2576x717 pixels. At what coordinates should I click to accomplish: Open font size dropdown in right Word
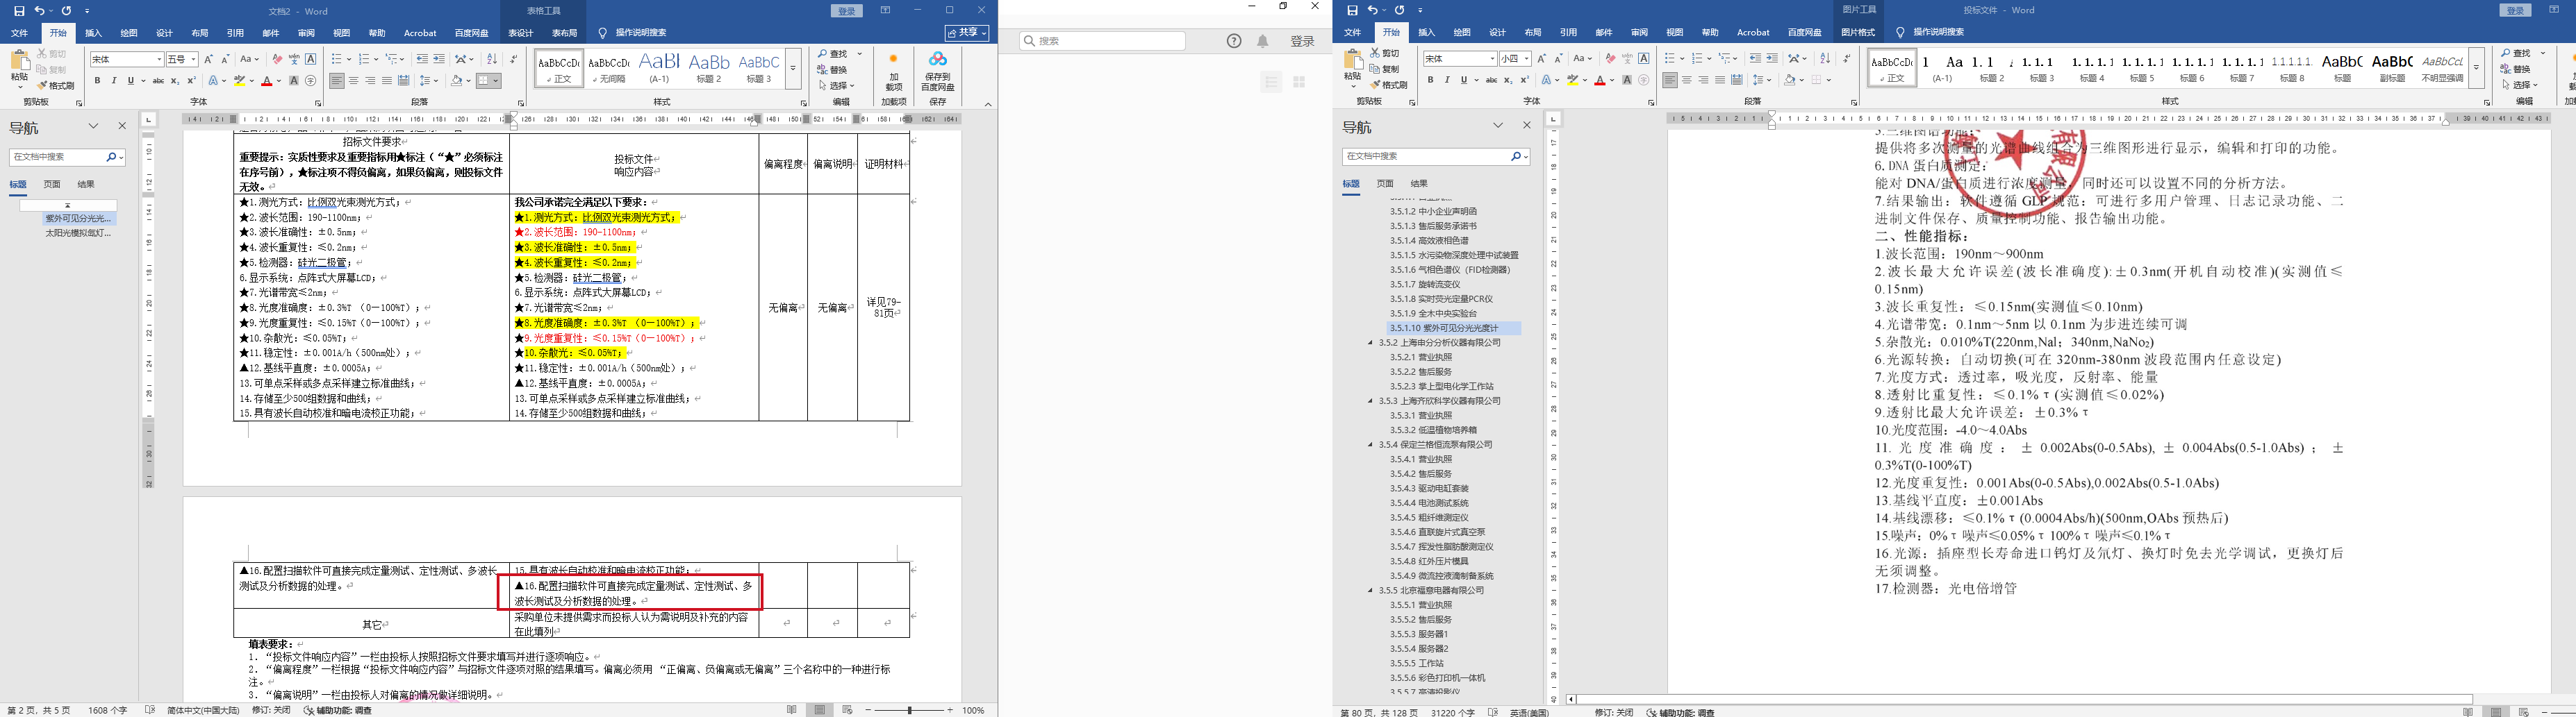[1526, 59]
